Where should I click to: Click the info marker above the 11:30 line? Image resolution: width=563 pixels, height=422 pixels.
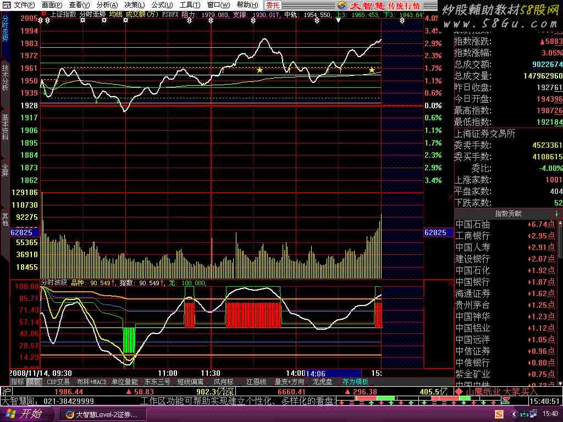(211, 21)
